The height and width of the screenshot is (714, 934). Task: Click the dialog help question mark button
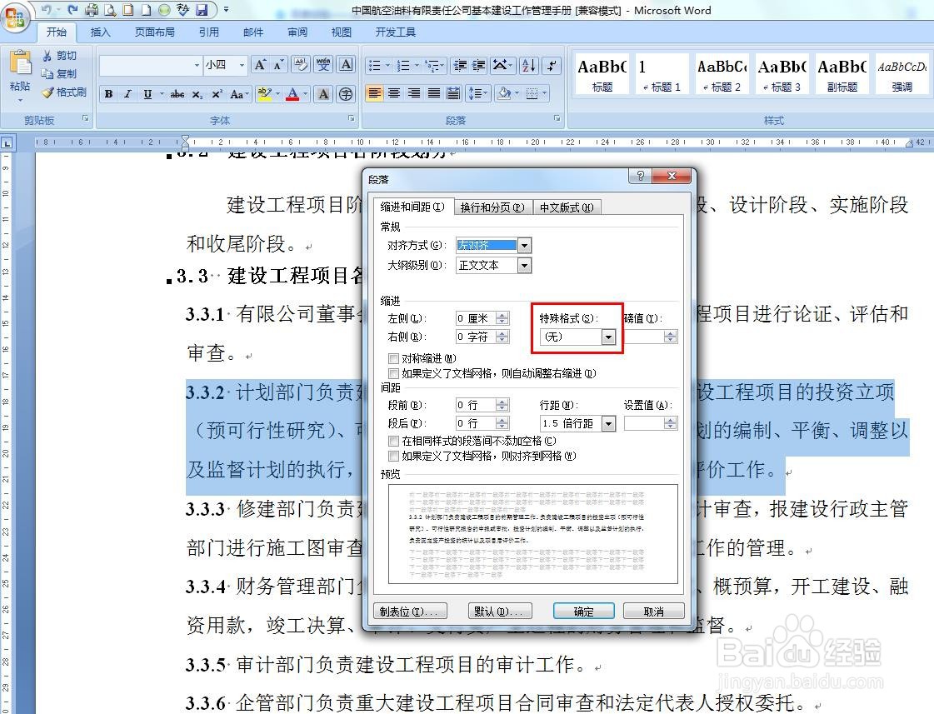tap(641, 176)
